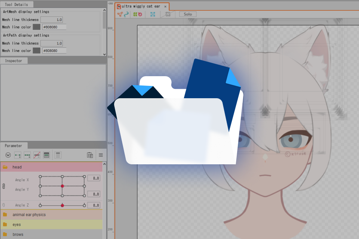Click the add three keys icon
The height and width of the screenshot is (239, 359).
click(27, 155)
